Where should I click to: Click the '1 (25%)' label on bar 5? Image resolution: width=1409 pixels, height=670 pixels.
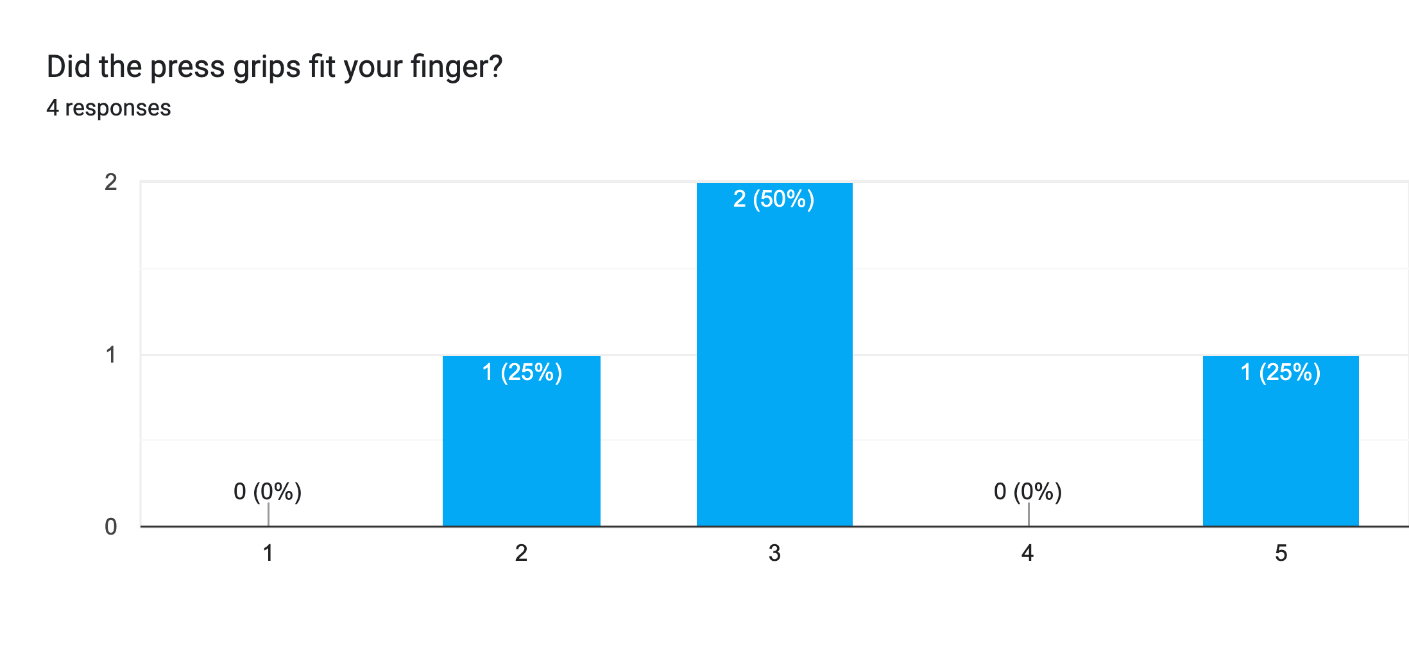1280,372
